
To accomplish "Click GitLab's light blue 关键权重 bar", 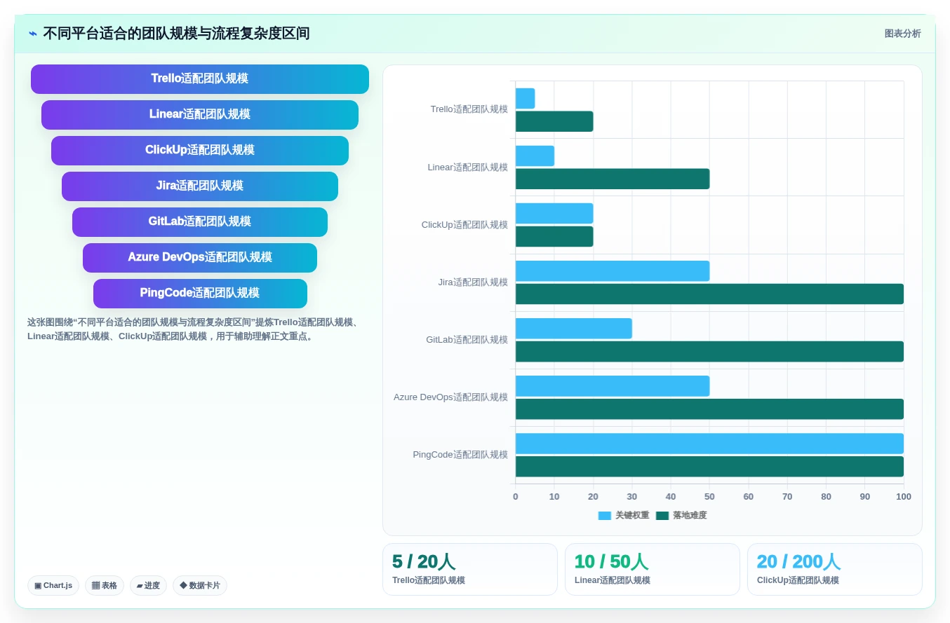I will (574, 329).
